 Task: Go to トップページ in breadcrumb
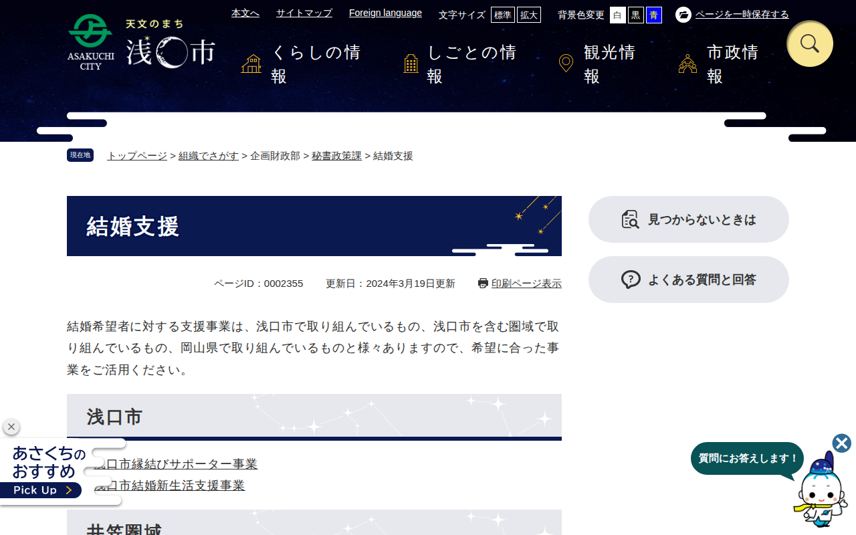137,156
